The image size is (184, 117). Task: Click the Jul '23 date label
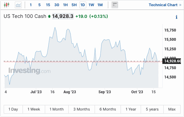point(36,92)
